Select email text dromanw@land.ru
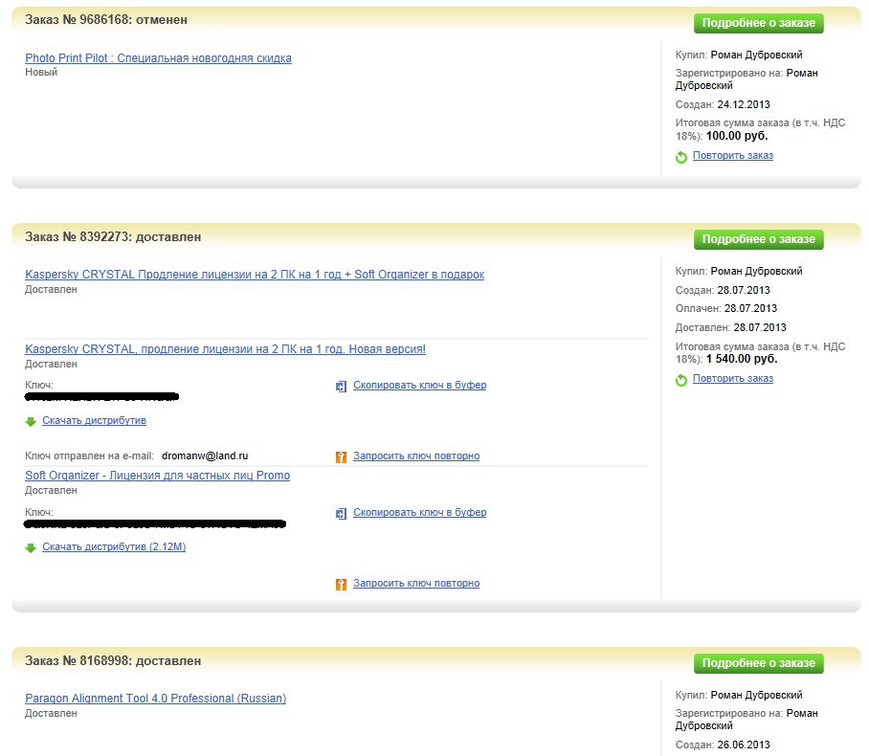The width and height of the screenshot is (869, 756). [205, 456]
